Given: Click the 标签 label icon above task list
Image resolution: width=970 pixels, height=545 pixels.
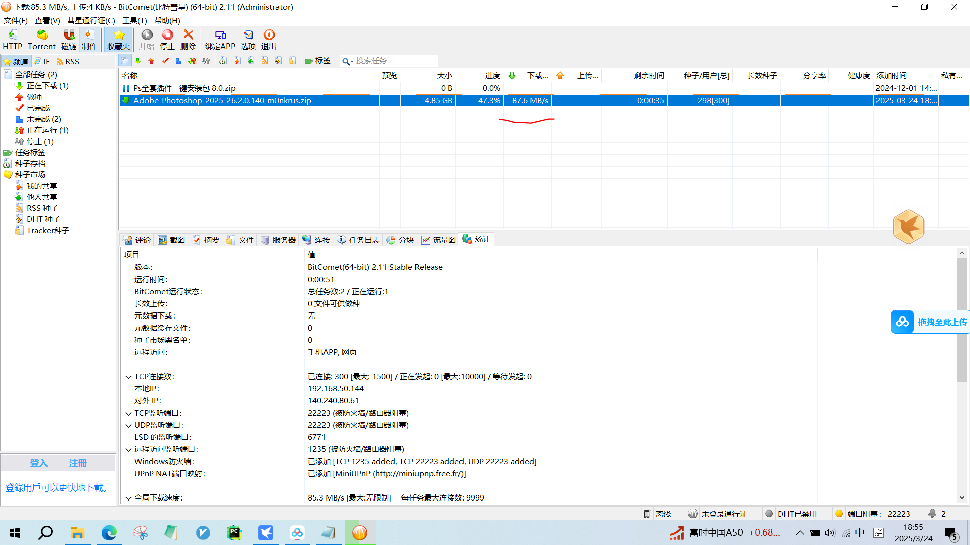Looking at the screenshot, I should [x=317, y=61].
